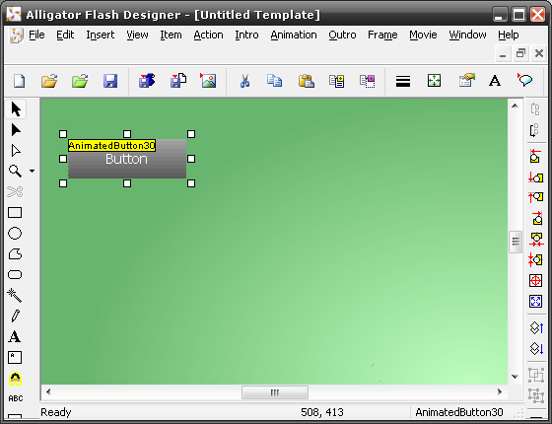Click the AnimatedButton30 yellow label

tap(112, 146)
